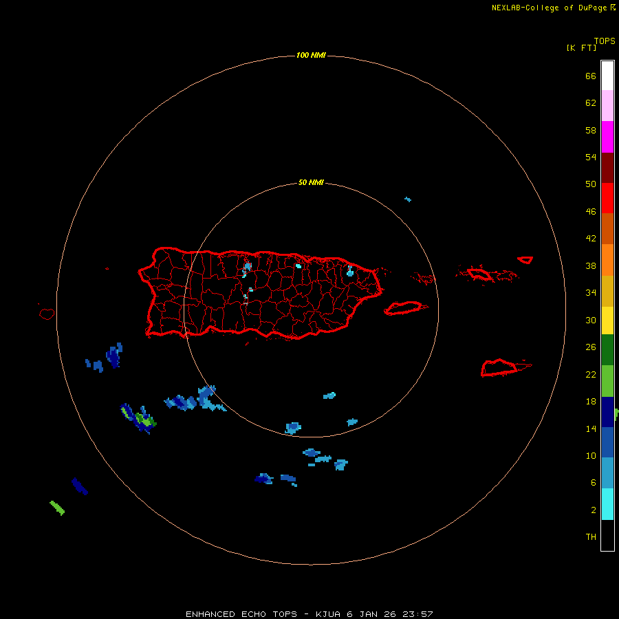This screenshot has width=619, height=619.
Task: Pick the cyan legend color band
Action: pos(607,504)
